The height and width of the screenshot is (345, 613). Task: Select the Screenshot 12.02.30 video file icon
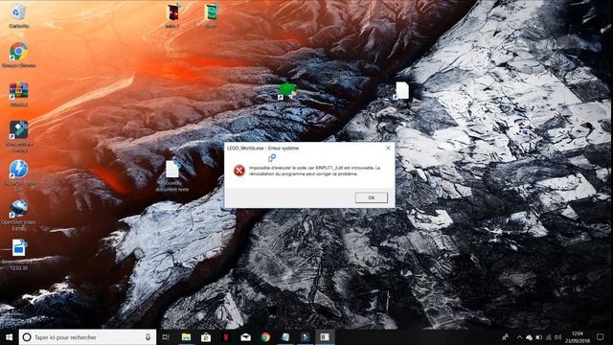point(19,254)
